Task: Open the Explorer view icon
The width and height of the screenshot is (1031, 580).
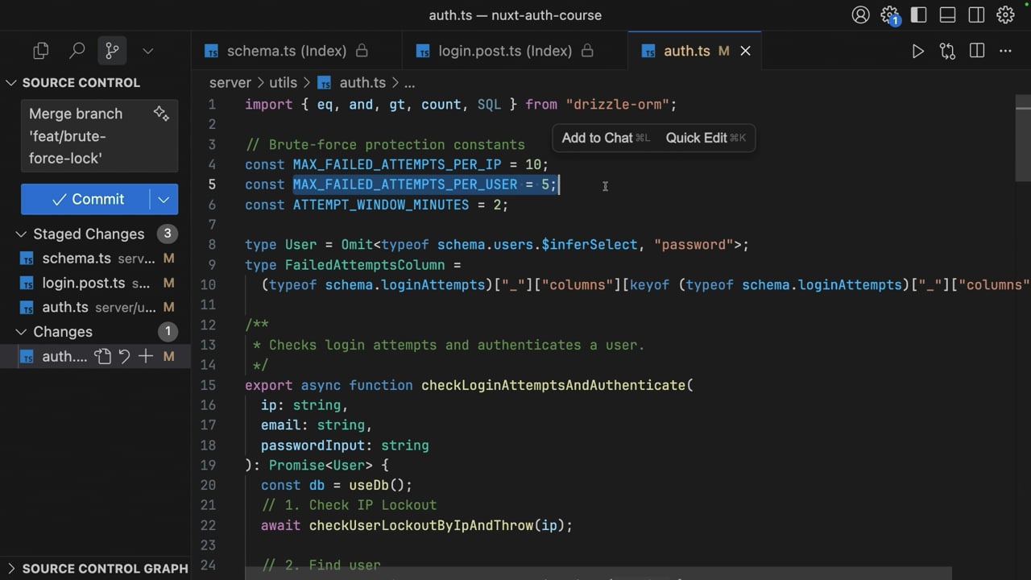Action: pyautogui.click(x=41, y=51)
